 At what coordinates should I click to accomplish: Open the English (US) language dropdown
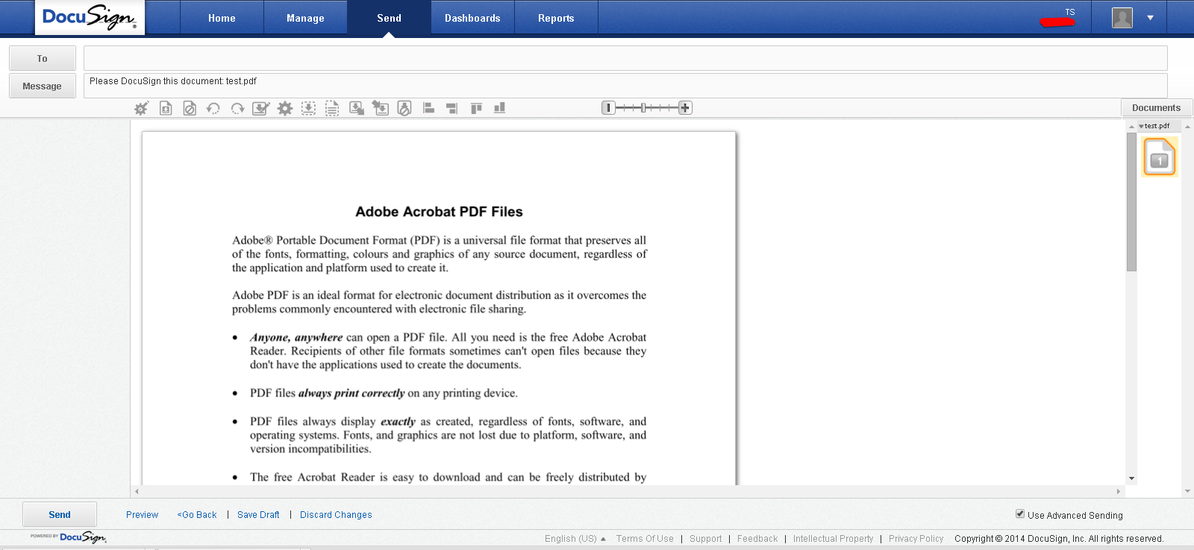click(575, 539)
